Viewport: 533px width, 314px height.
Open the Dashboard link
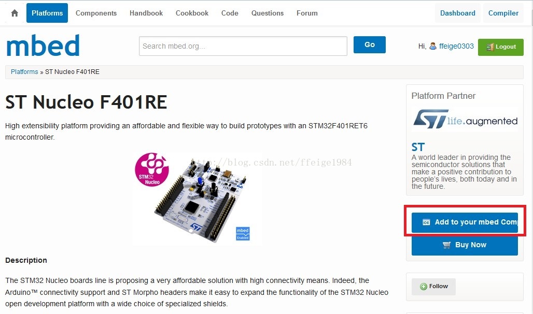tap(458, 13)
